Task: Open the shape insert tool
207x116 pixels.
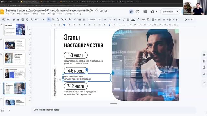Action: pos(58,19)
